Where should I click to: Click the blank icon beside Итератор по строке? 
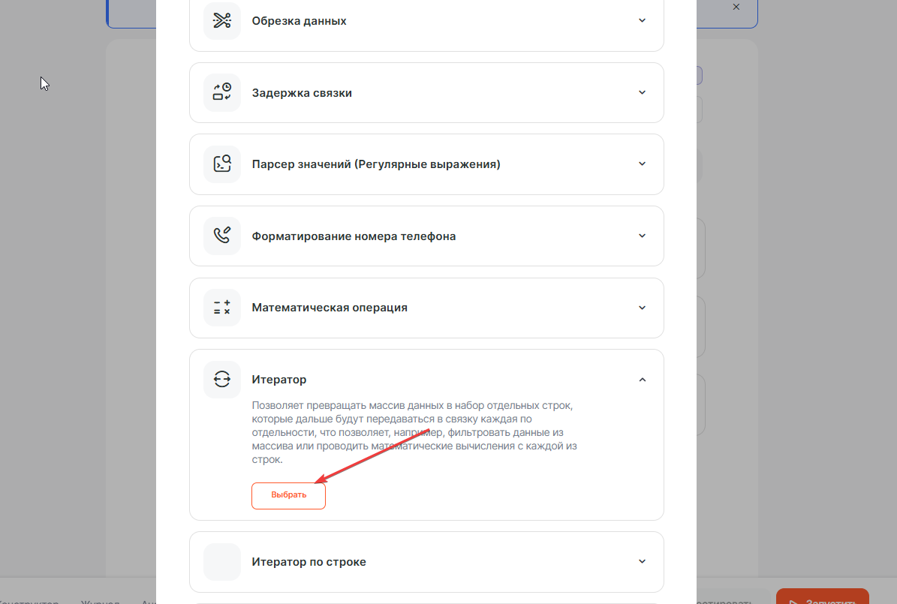click(x=222, y=562)
